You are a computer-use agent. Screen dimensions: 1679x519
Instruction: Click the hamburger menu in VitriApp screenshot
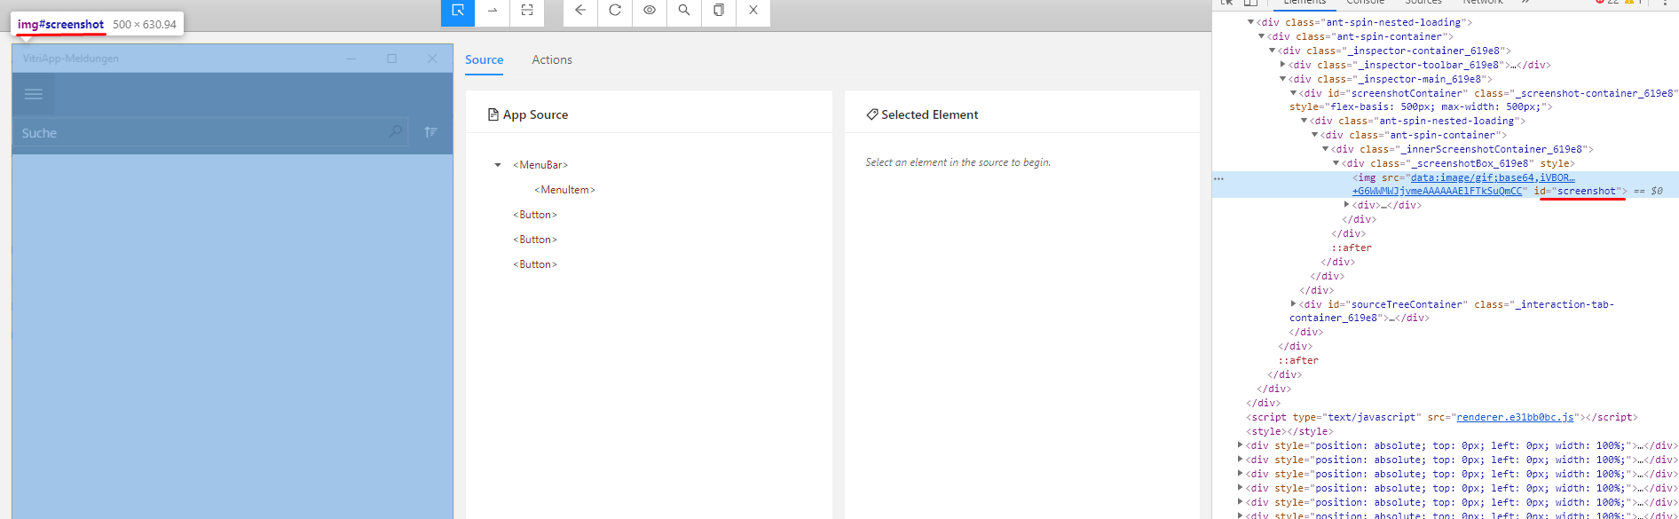(34, 94)
